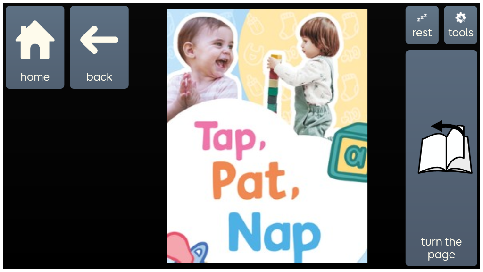Click the pink pacifier illustration
The image size is (483, 272).
[x=181, y=247]
